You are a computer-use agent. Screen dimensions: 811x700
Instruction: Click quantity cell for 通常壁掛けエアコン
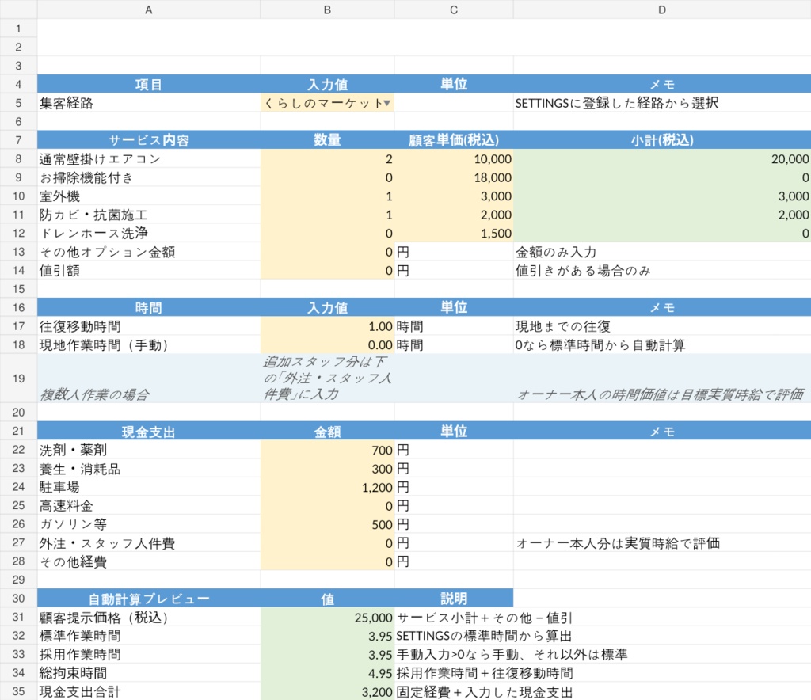(x=327, y=158)
